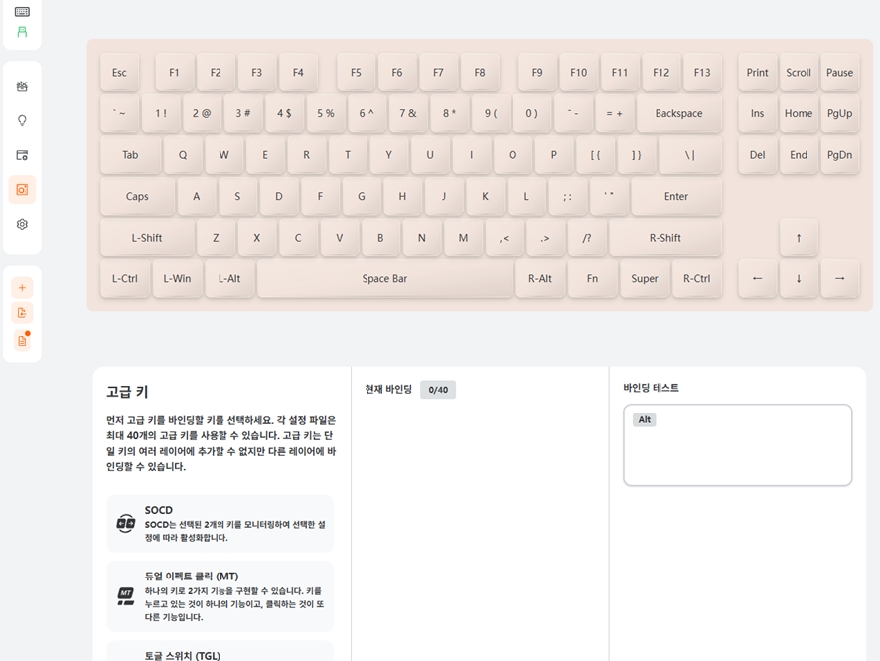
Task: Select the L-Shift key
Action: [147, 237]
